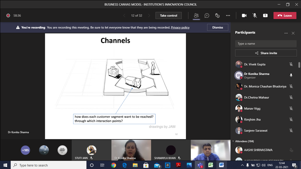Click the ENG language indicator

point(270,165)
